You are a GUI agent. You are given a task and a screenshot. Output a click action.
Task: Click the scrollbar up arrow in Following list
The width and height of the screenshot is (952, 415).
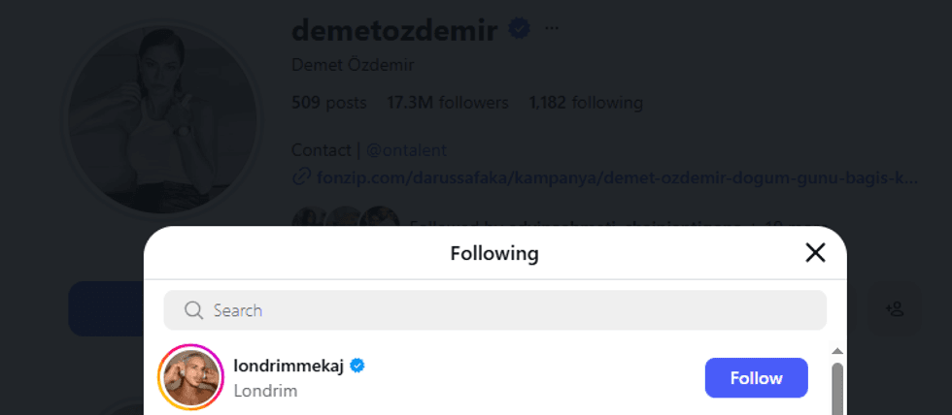[837, 351]
